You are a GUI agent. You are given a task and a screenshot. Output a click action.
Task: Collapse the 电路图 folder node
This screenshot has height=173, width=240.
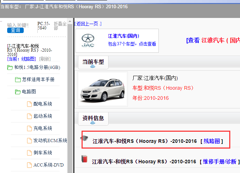tap(29, 92)
